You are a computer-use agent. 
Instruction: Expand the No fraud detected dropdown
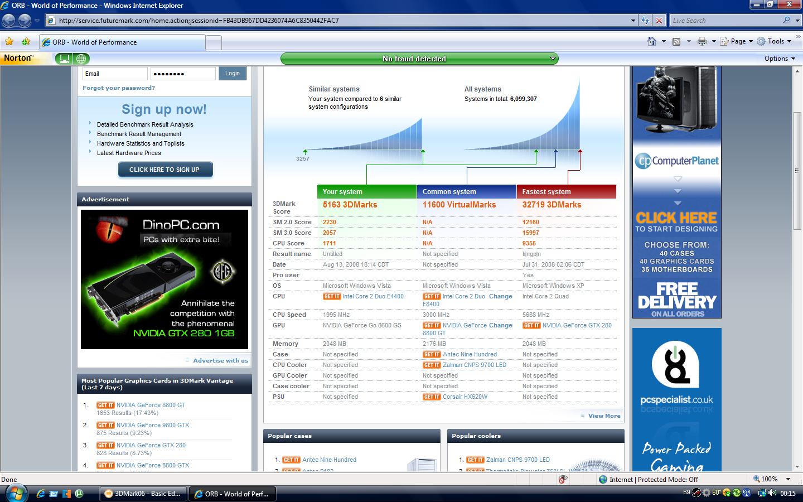coord(553,59)
